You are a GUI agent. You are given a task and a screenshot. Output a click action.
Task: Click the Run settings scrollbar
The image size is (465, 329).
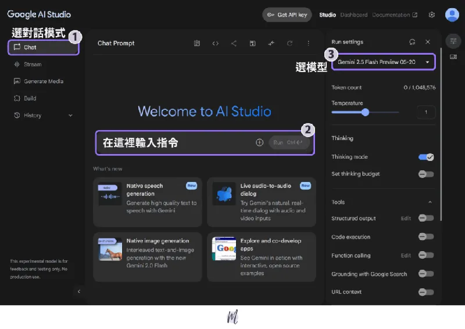[441, 134]
